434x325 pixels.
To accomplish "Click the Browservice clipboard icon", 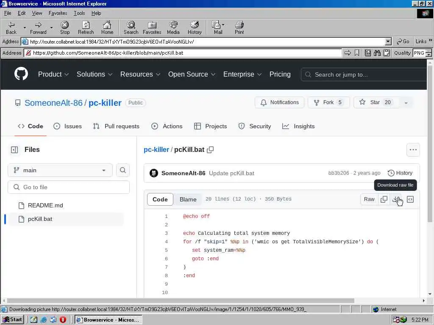I will (x=387, y=53).
